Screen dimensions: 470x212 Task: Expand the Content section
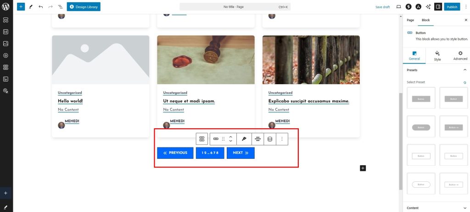464,208
